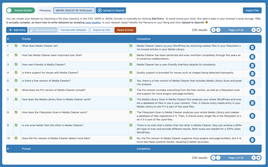
Task: Go to previous page in top pager
Action: pyautogui.click(x=218, y=30)
